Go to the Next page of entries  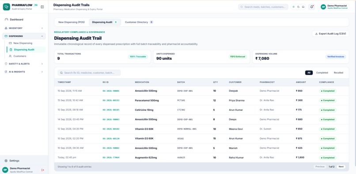341,167
